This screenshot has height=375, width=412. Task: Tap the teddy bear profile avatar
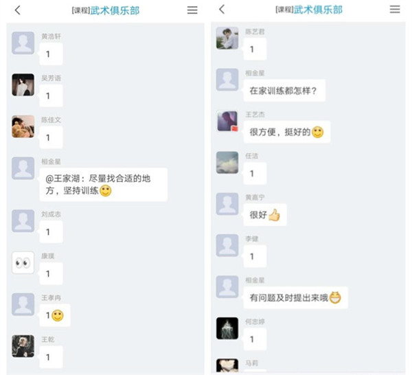23,126
